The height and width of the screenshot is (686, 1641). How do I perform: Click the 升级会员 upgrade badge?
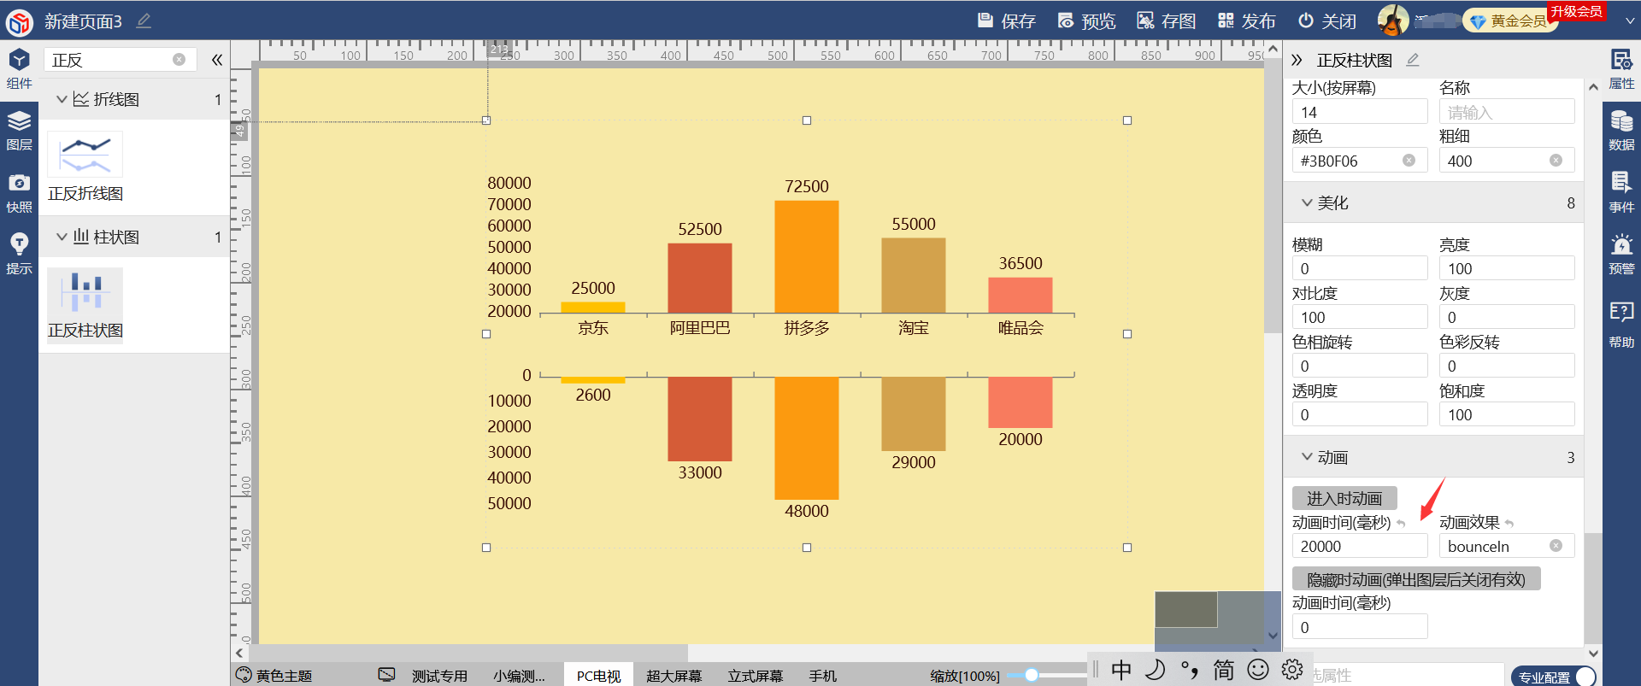[1577, 11]
